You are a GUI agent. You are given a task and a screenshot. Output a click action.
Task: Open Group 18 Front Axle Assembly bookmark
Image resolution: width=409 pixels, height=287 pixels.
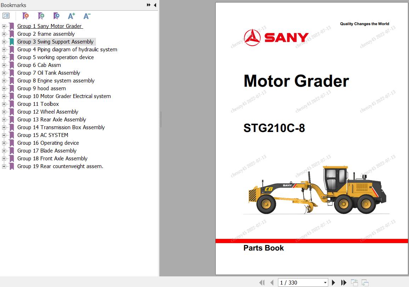(x=52, y=159)
